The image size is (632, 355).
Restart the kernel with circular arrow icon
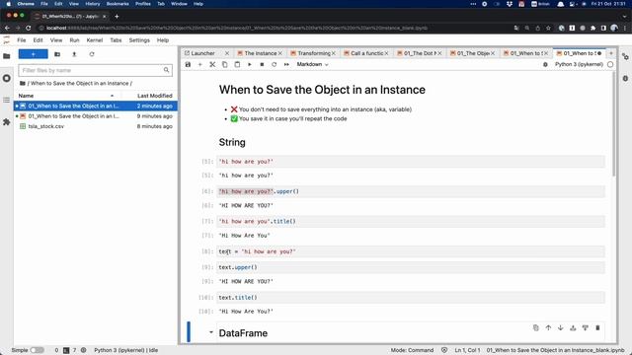coord(275,64)
